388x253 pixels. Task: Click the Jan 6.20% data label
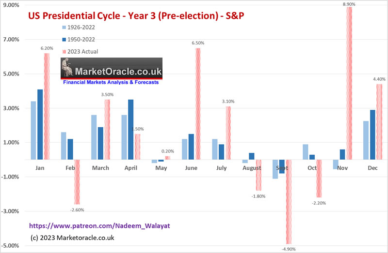coord(47,48)
